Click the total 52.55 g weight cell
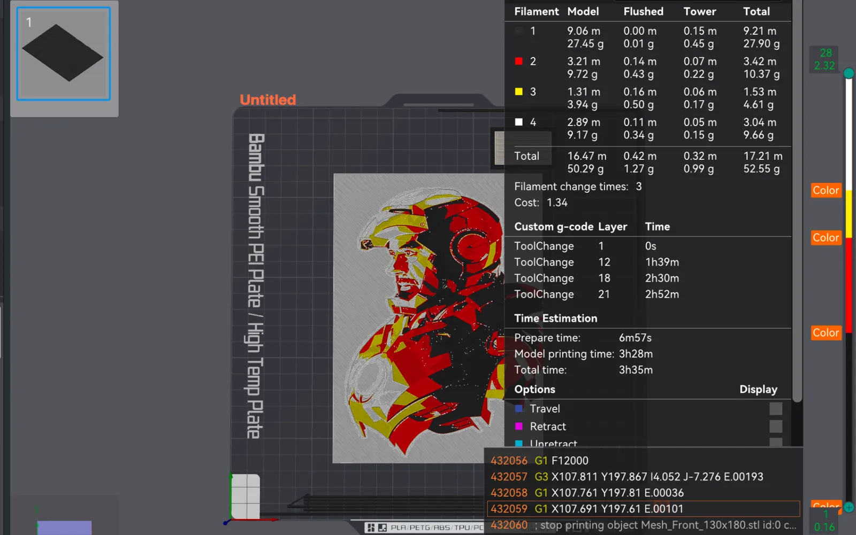856x535 pixels. coord(761,169)
